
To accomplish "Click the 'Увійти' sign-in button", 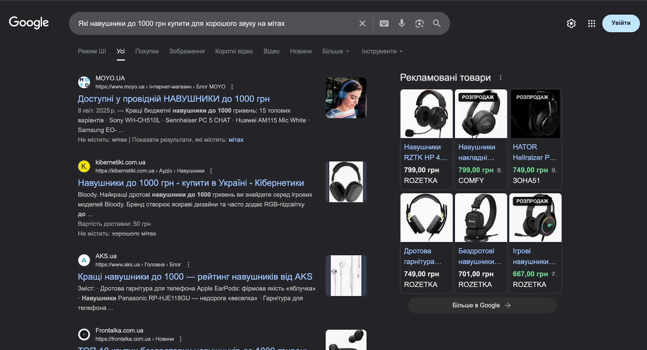I will (621, 23).
